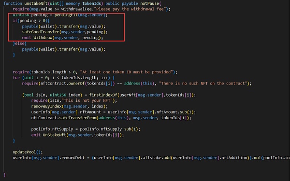Place cursor on the withdrawalFee require line
290x181 pixels.
point(91,9)
